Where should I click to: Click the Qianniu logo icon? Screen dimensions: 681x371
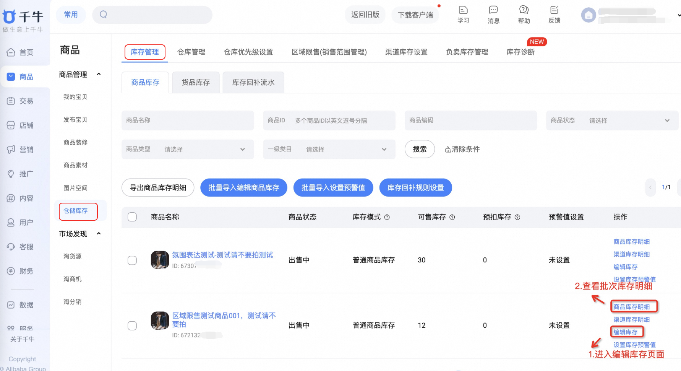pos(9,16)
